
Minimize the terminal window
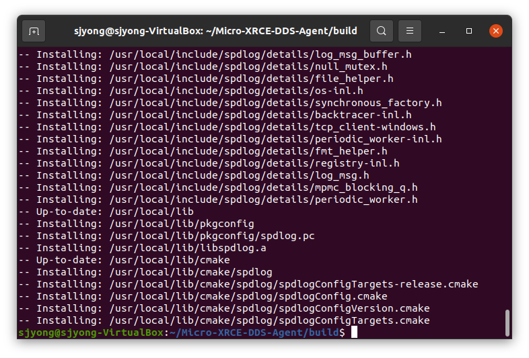tap(442, 31)
